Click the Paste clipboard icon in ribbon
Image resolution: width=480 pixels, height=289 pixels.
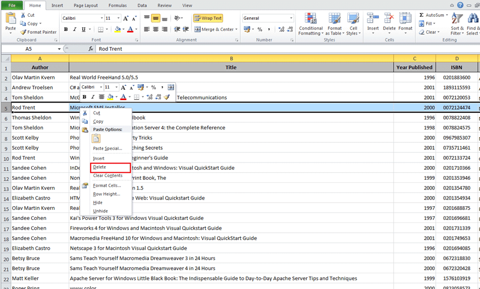10,19
